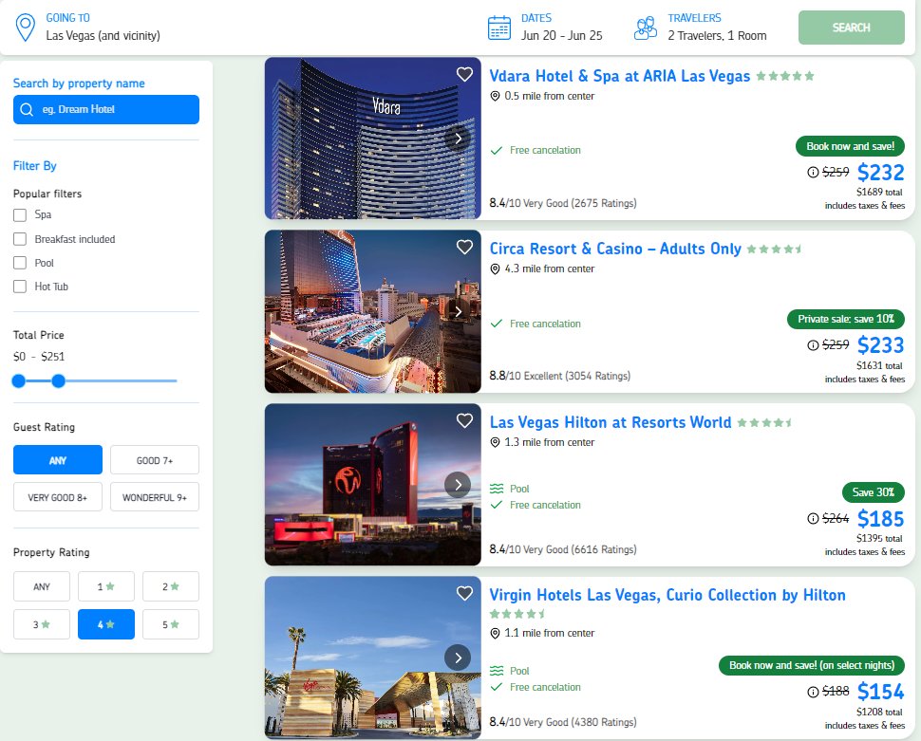Click the minimum Total Price slider handle
Viewport: 921px width, 741px height.
pos(19,381)
